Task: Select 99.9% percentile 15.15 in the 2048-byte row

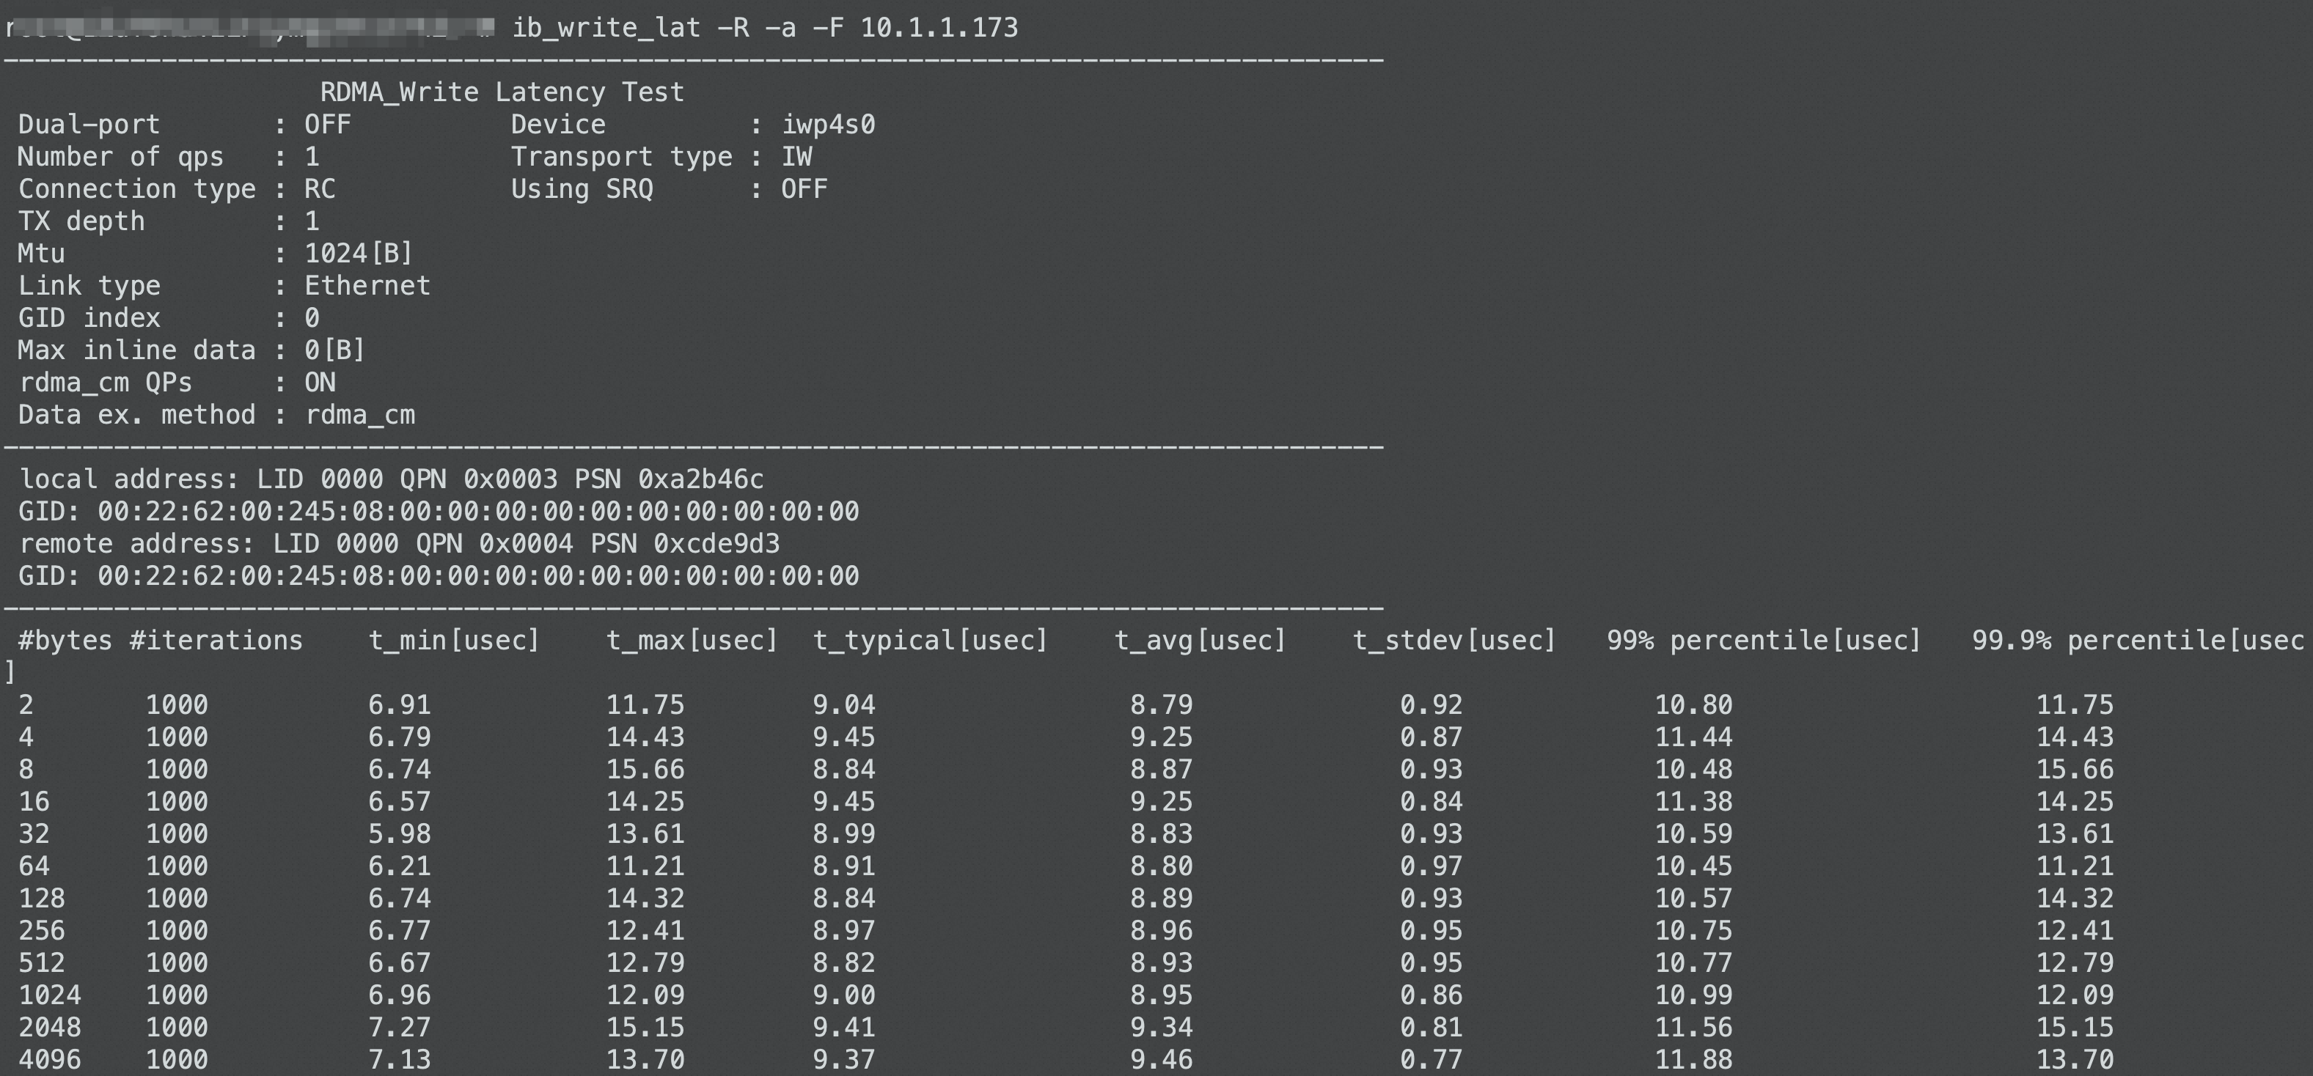Action: click(x=2075, y=1028)
